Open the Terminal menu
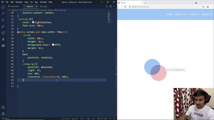The height and width of the screenshot is (120, 214). tap(43, 2)
